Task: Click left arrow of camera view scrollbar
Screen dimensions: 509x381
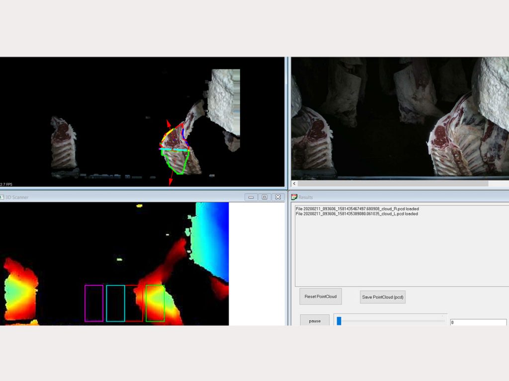Action: (294, 184)
